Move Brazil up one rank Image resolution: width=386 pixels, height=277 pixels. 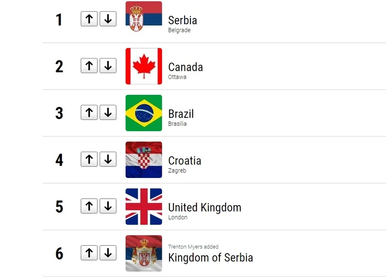[x=89, y=113]
